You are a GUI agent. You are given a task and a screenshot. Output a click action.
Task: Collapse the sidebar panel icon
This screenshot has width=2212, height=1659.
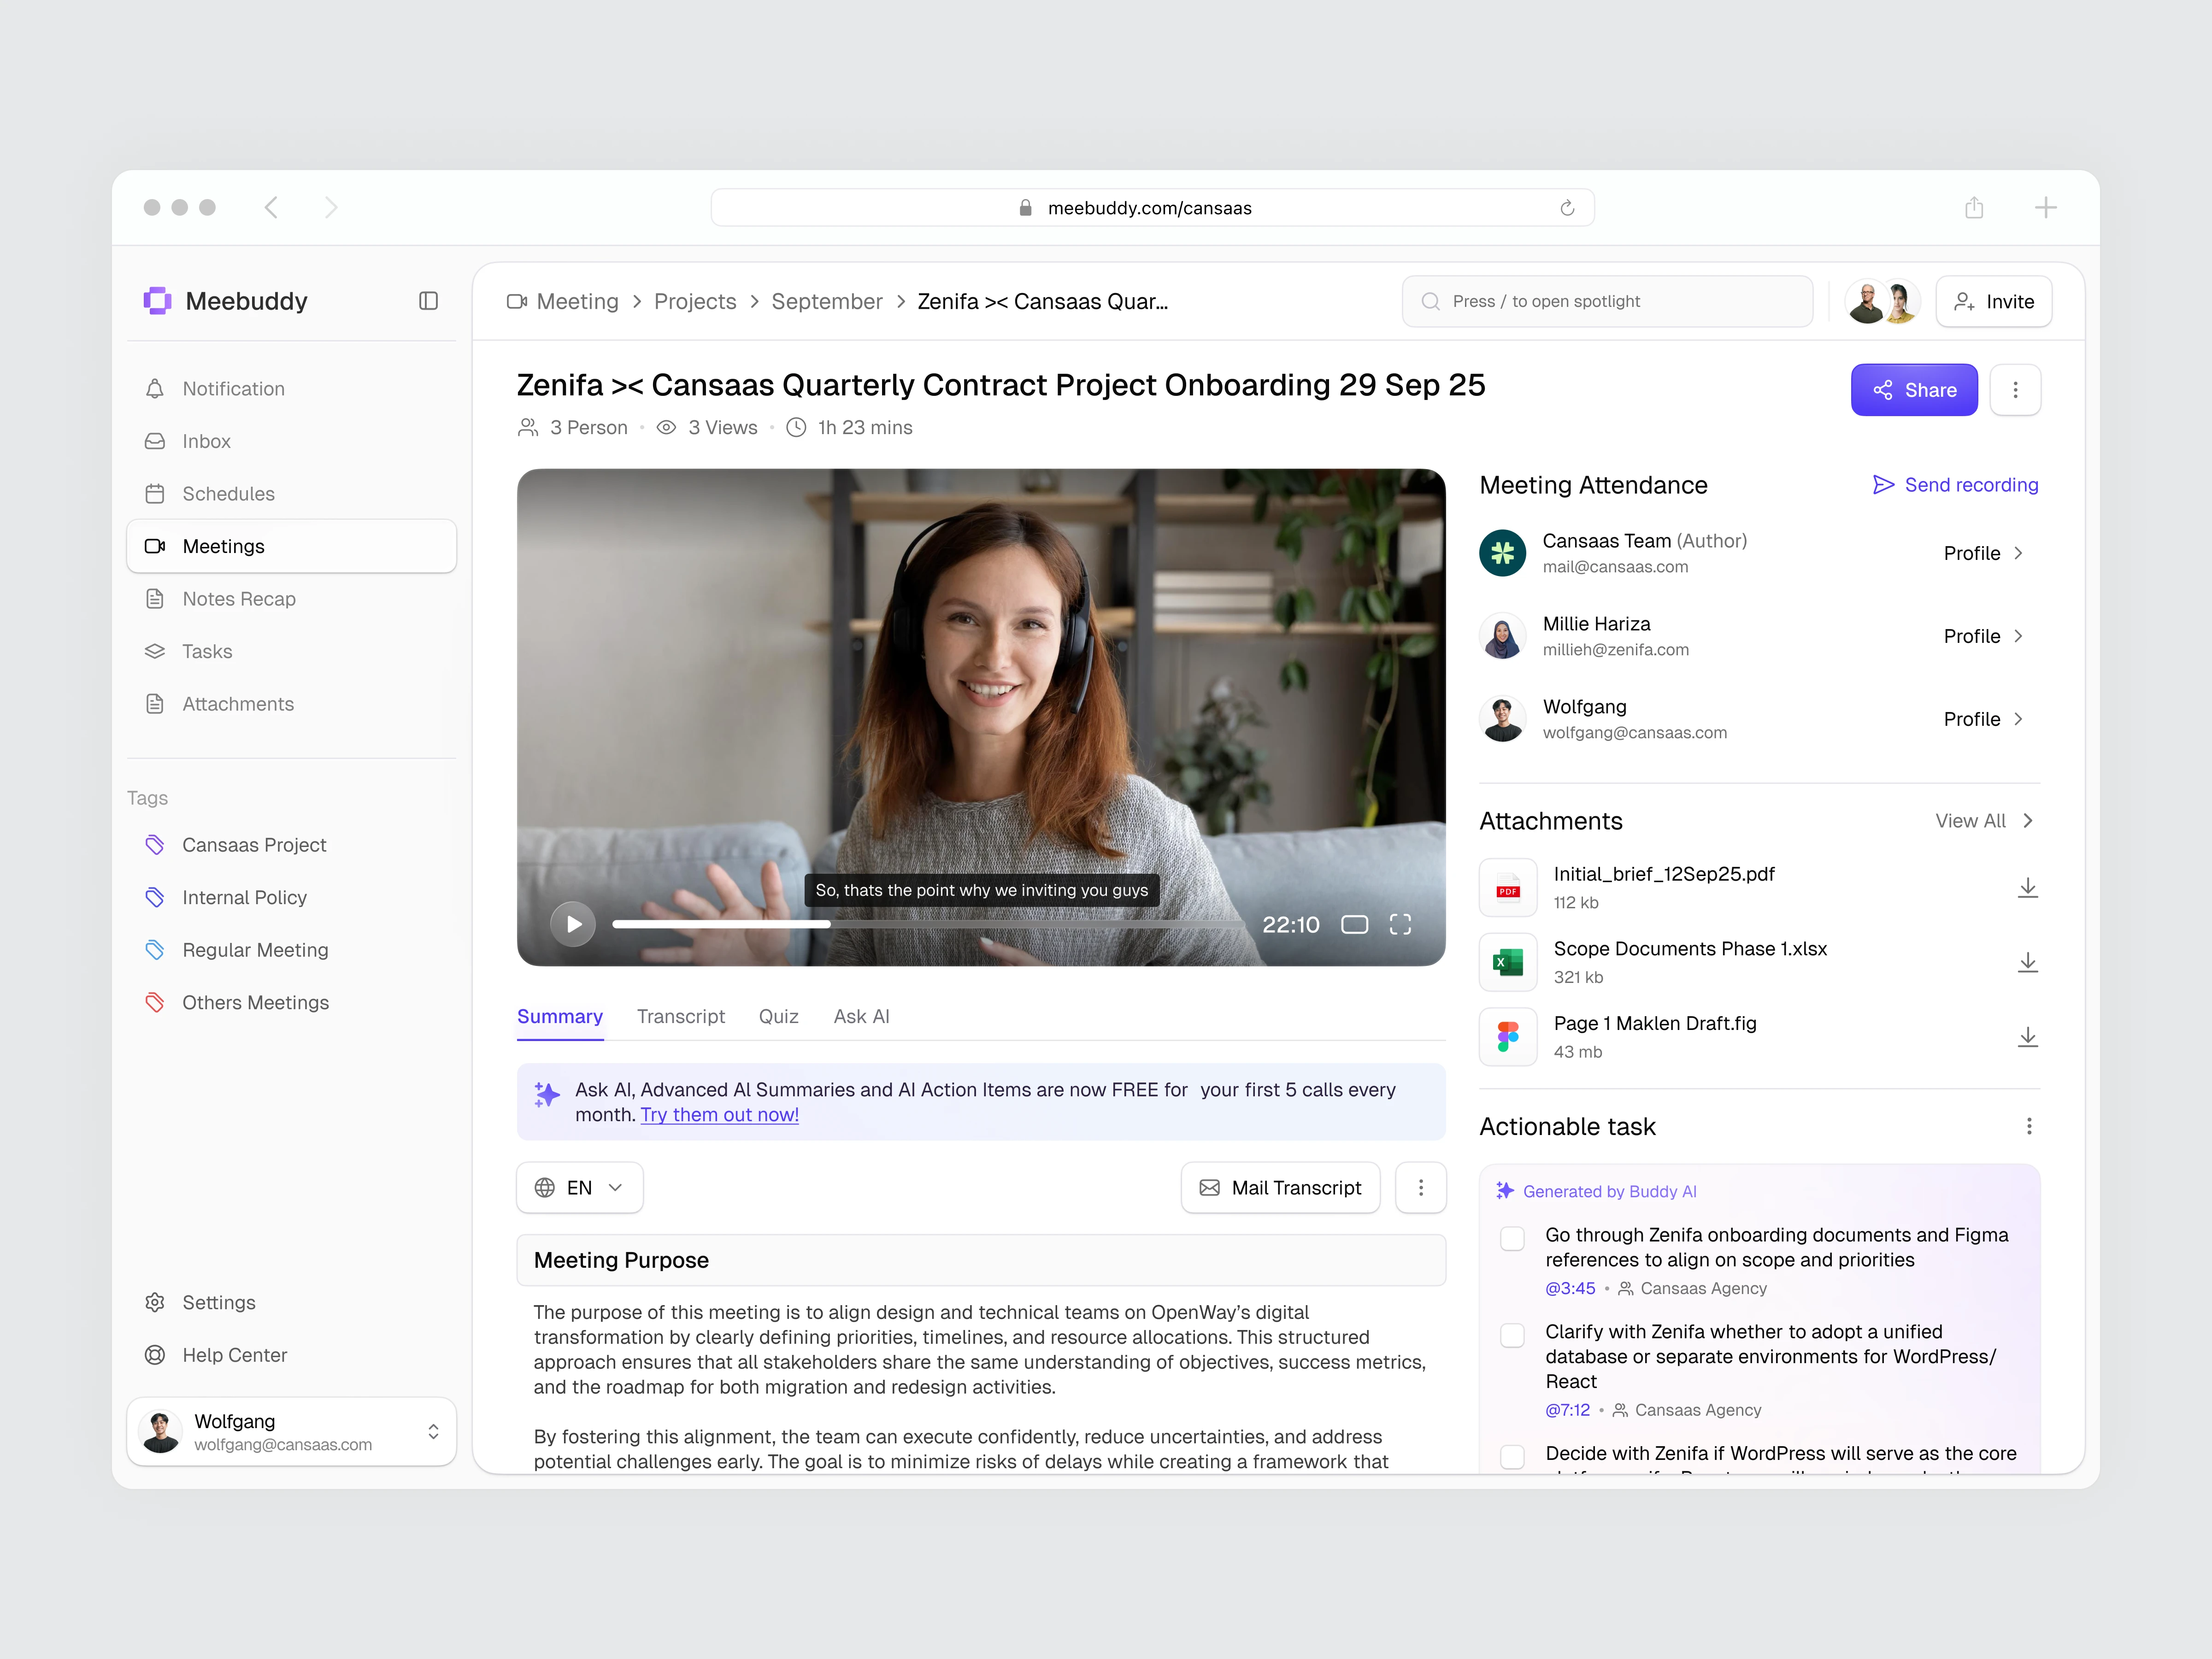pos(428,301)
